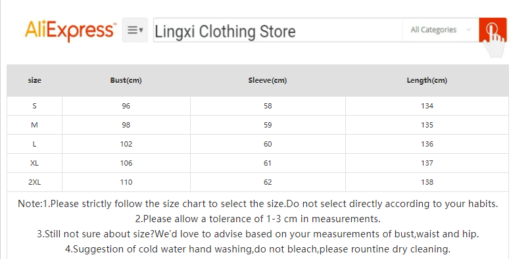Select the XL size row label
This screenshot has width=511, height=259.
pyautogui.click(x=35, y=163)
